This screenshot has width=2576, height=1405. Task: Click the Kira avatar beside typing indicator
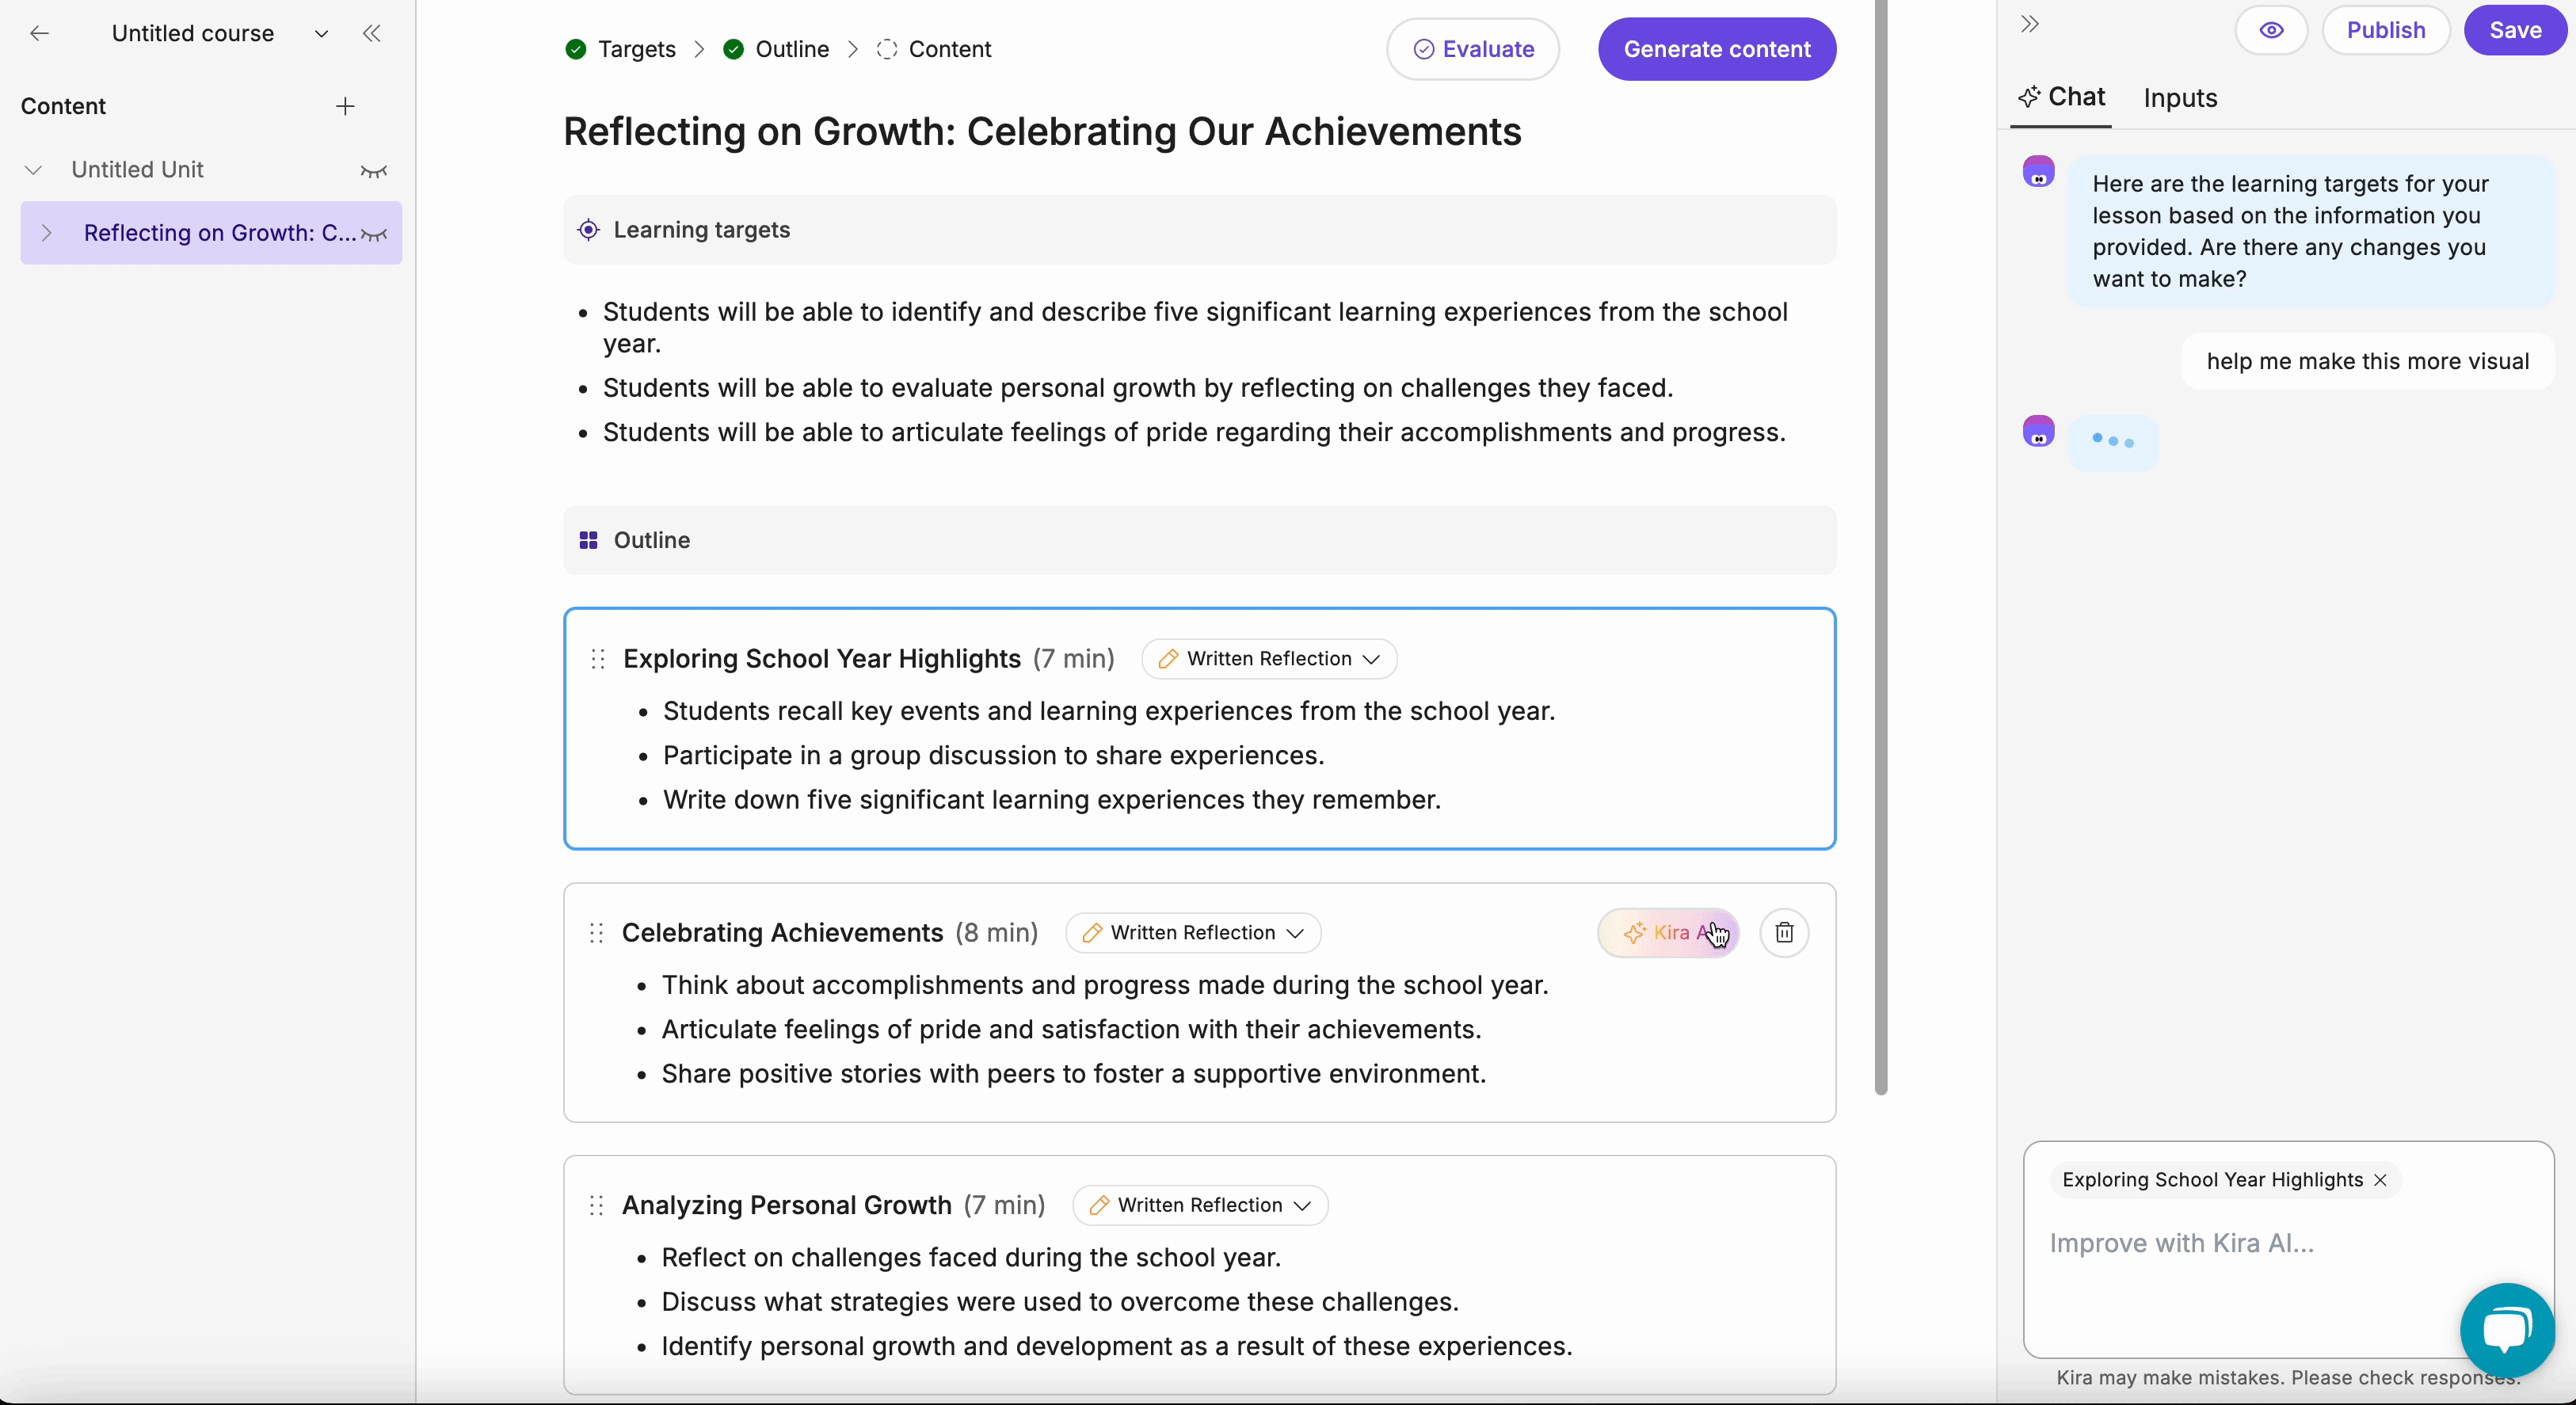coord(2038,431)
